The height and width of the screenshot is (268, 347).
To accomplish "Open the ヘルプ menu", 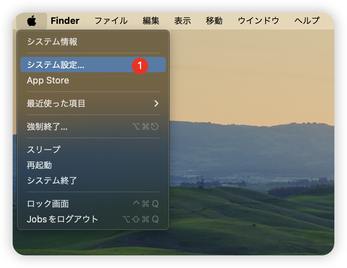I will pyautogui.click(x=307, y=21).
